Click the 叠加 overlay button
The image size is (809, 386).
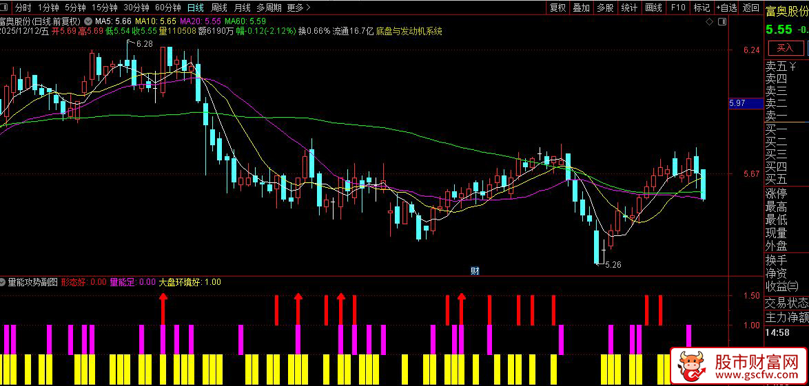click(582, 8)
